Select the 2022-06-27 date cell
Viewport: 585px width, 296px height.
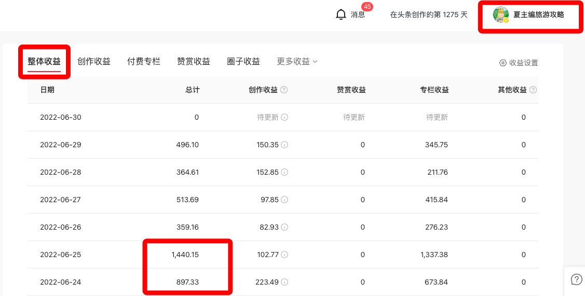point(61,200)
